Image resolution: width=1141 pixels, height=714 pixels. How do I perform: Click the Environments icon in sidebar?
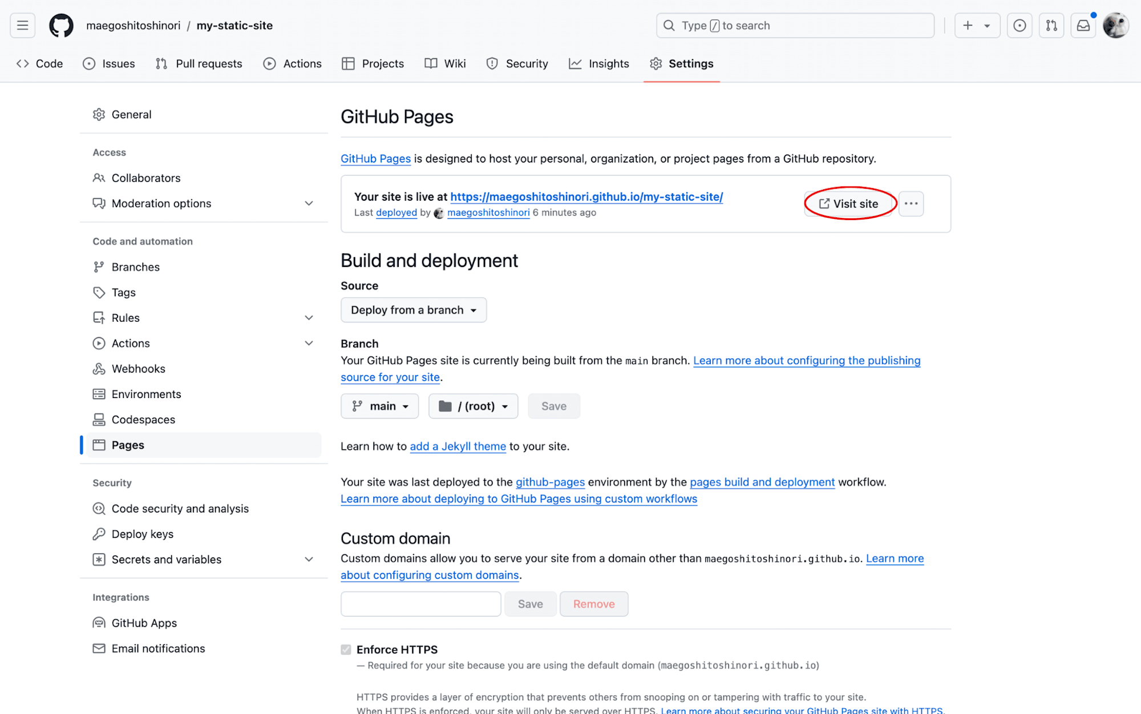99,394
